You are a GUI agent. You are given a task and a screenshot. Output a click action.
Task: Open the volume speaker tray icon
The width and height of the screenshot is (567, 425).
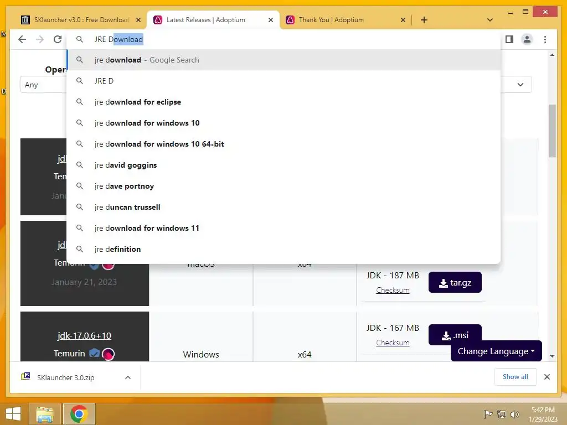pyautogui.click(x=515, y=414)
